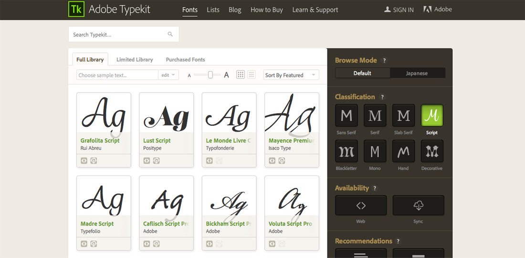This screenshot has height=258, width=525.
Task: Open Recommendations help question mark
Action: tap(398, 241)
